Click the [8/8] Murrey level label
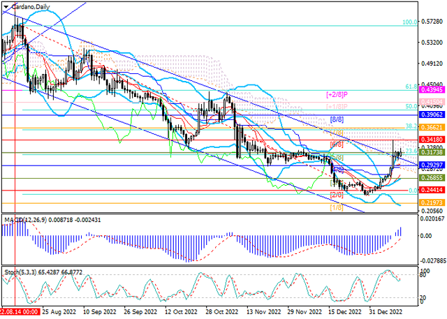 337,119
